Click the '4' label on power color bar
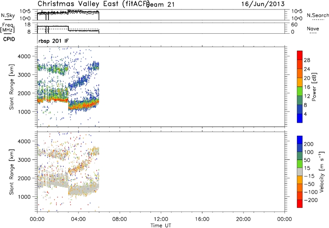Viewport: 329px width, 228px height. click(305, 114)
